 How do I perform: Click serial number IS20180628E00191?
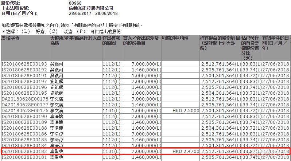(24, 76)
